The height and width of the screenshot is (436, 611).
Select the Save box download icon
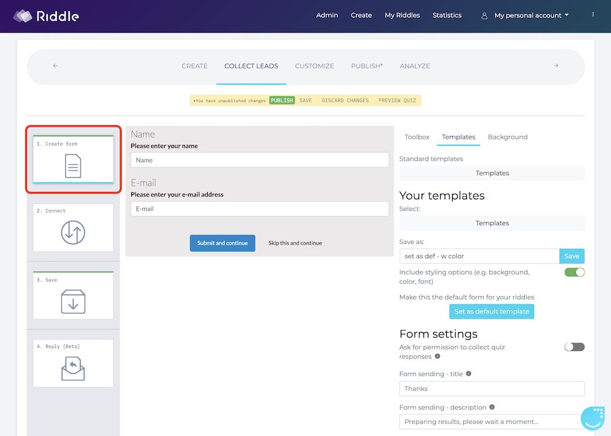coord(73,301)
